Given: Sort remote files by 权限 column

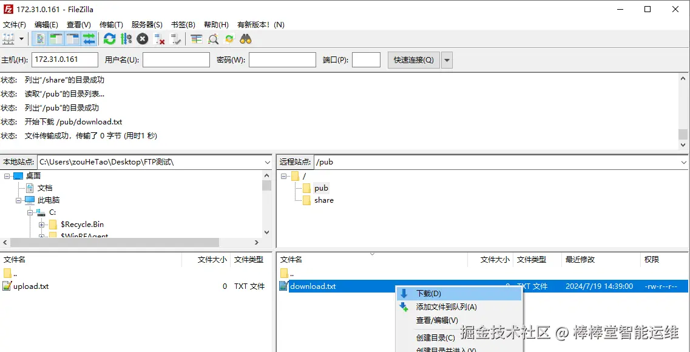Looking at the screenshot, I should [x=665, y=260].
